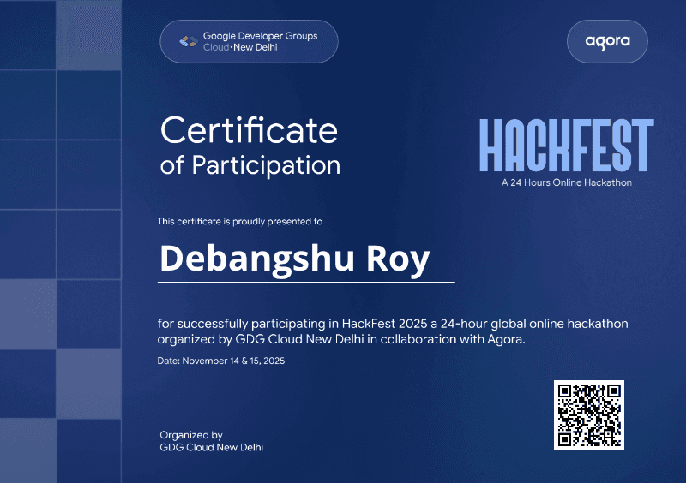Click 'A 24 Hours Online Hackathon' tagline

567,182
